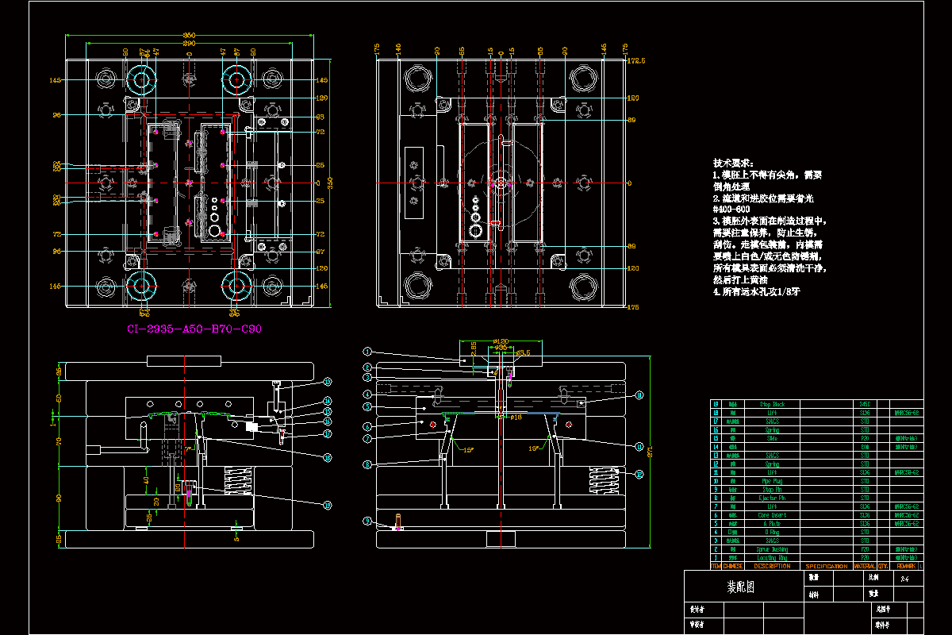Select the Core Insert part description

[x=772, y=515]
